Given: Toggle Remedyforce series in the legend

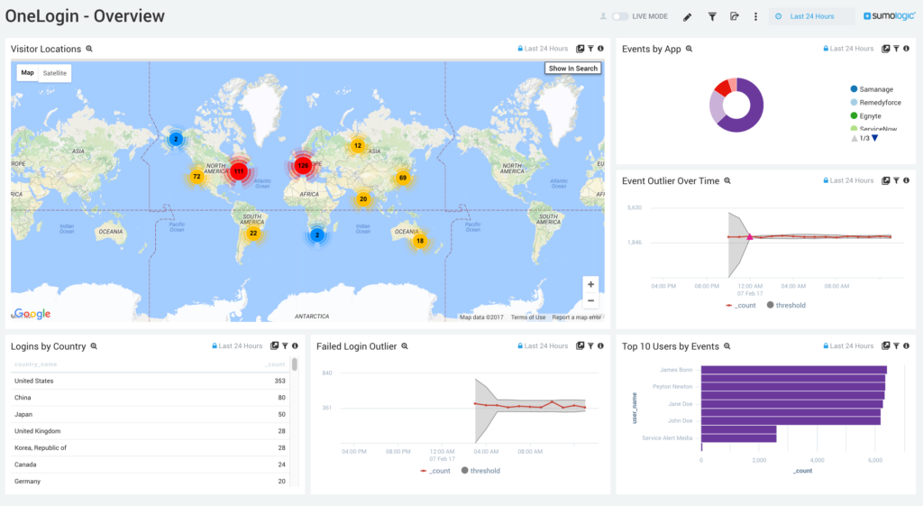Looking at the screenshot, I should pyautogui.click(x=876, y=103).
